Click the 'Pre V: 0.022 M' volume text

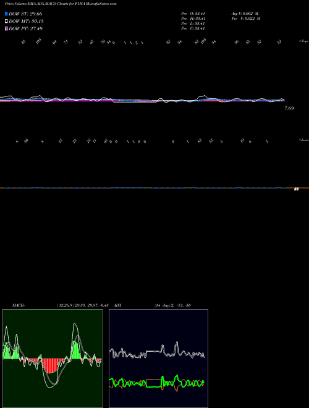246,19
